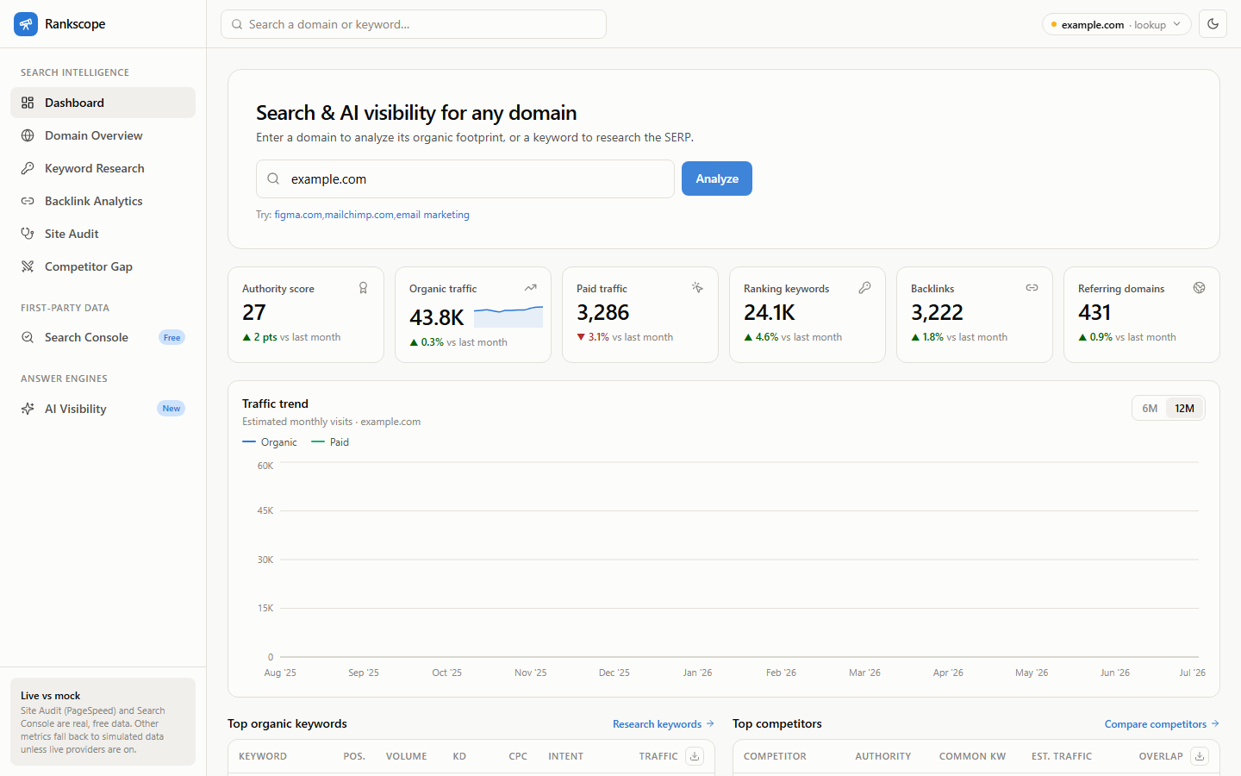
Task: Open the Research keywords link
Action: click(x=664, y=724)
